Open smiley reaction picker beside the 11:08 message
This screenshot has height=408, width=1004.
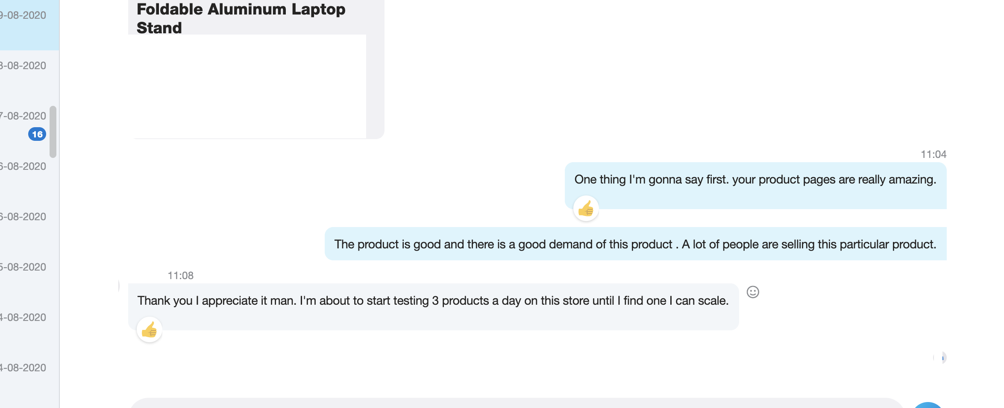point(753,292)
